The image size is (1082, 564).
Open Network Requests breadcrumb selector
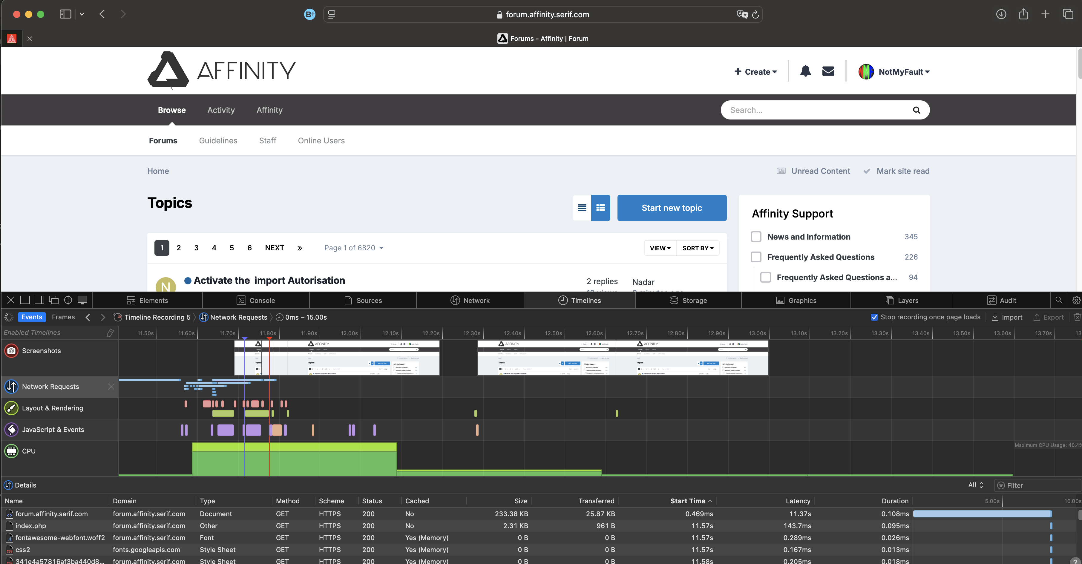pos(234,317)
